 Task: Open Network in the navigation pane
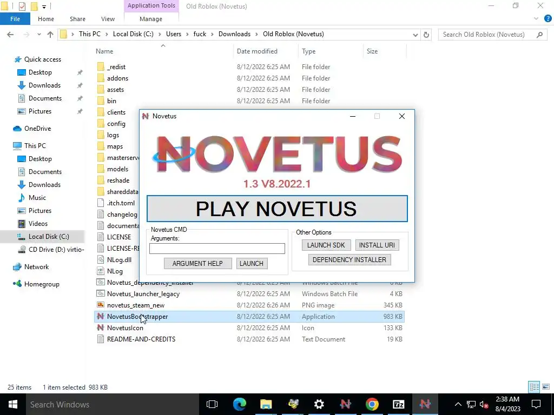(x=36, y=267)
